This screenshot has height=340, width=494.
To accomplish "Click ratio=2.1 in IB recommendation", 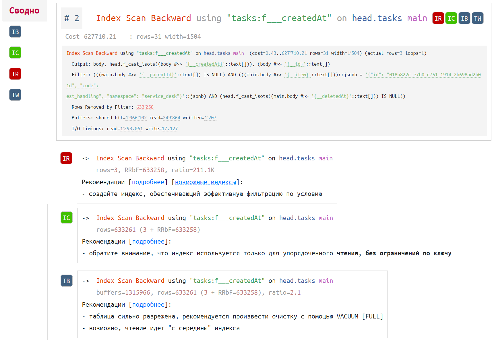I will (284, 293).
